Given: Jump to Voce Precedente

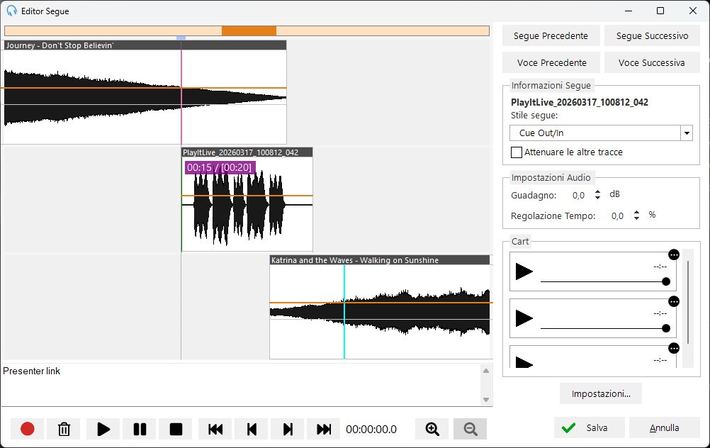Looking at the screenshot, I should tap(551, 62).
